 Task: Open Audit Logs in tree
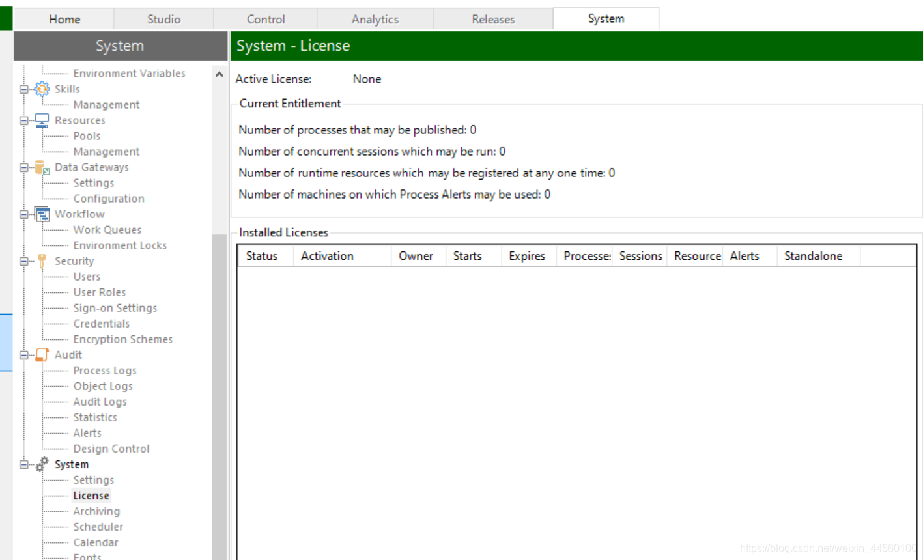[x=100, y=402]
